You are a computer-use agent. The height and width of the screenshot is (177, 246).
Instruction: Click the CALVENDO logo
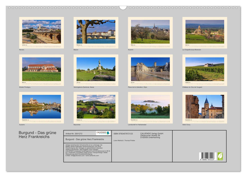coord(103,133)
